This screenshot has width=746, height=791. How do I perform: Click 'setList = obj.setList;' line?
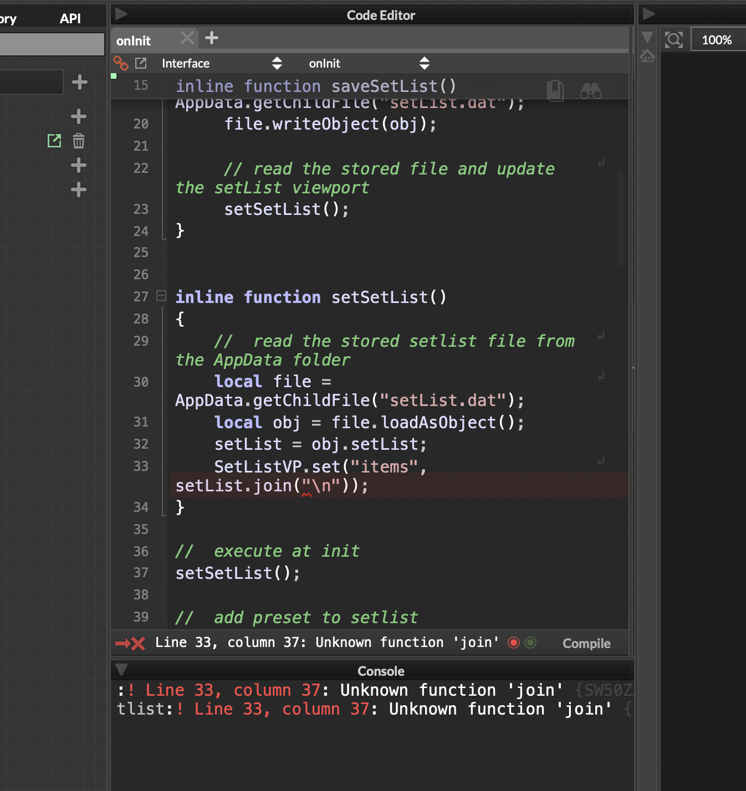click(320, 444)
